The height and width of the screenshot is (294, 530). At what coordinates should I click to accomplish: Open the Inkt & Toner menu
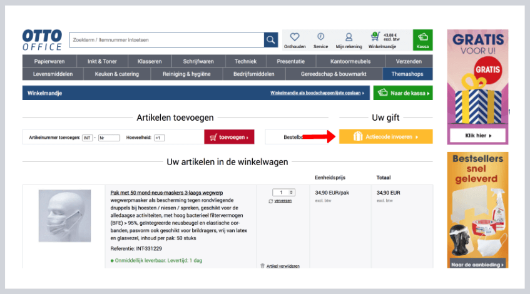[x=102, y=61]
